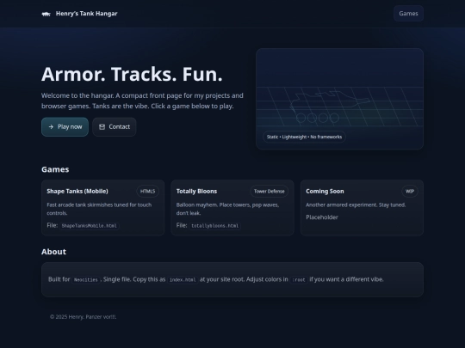Click the Neocities code label
The width and height of the screenshot is (465, 348).
(86, 280)
